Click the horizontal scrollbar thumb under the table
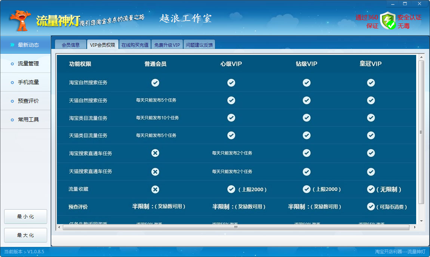 coord(236,227)
